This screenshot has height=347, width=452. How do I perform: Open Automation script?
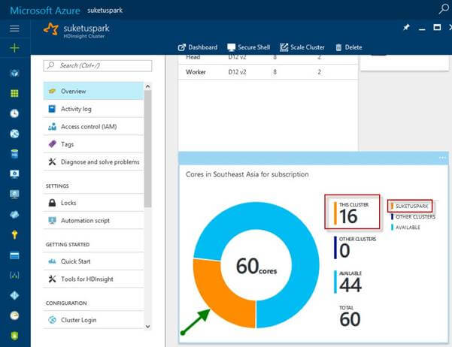[93, 221]
